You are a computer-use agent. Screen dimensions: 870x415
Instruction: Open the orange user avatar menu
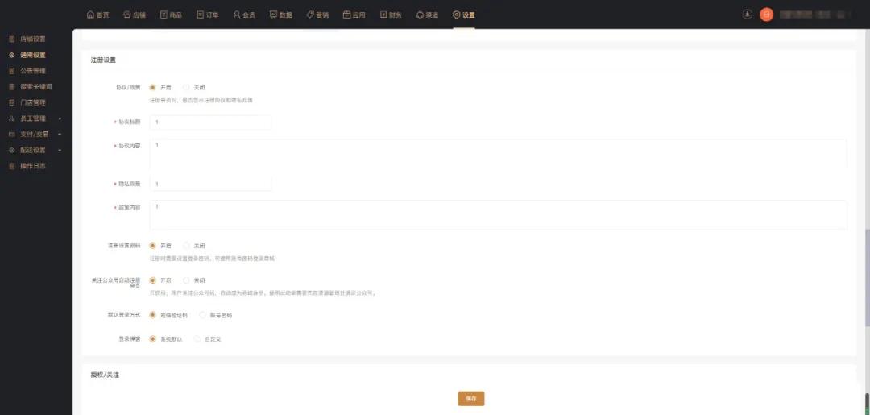pos(767,15)
